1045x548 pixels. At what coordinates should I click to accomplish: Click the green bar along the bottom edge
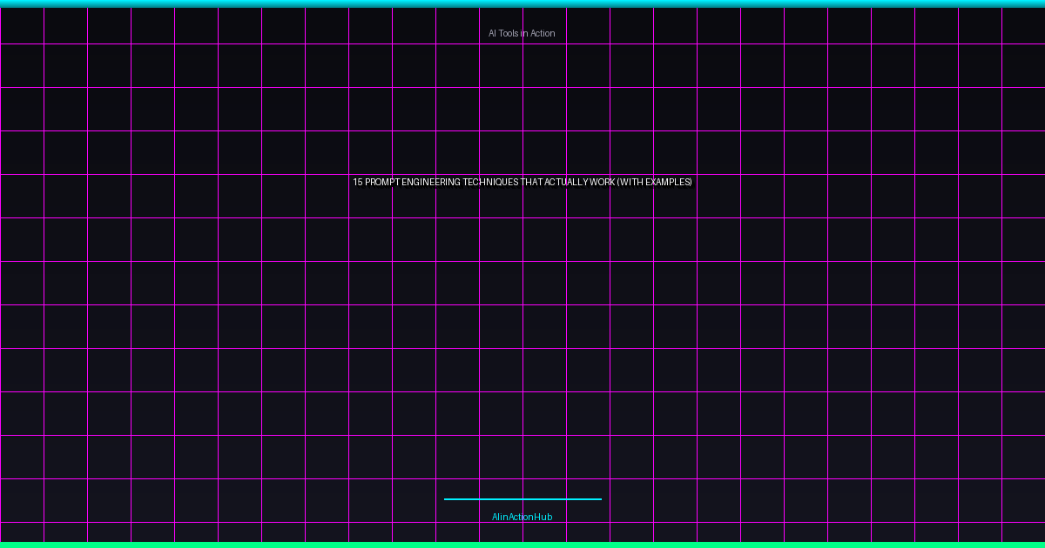[x=522, y=545]
